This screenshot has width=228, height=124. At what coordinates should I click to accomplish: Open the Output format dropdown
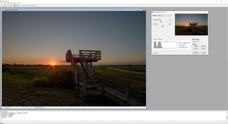196,42
